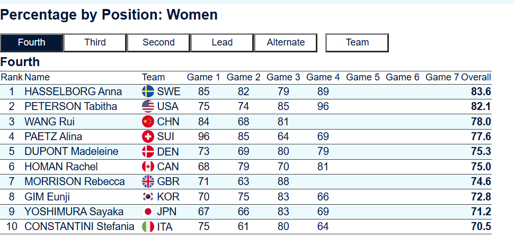Click the Italy flag icon
515x238 pixels.
148,227
